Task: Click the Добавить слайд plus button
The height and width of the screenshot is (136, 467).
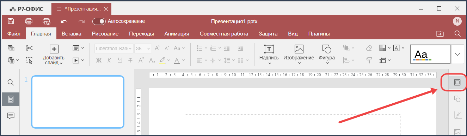Action: [x=54, y=49]
